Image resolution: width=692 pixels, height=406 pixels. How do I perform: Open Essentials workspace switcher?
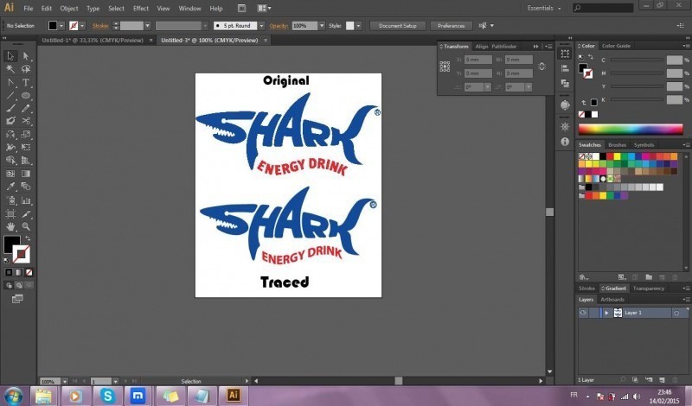point(544,8)
